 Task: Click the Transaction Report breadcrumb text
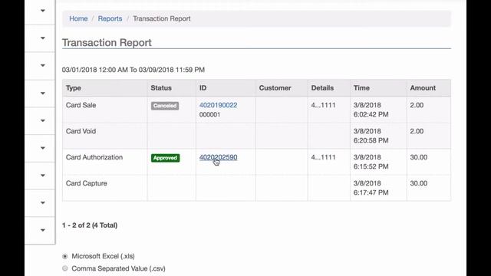(162, 18)
